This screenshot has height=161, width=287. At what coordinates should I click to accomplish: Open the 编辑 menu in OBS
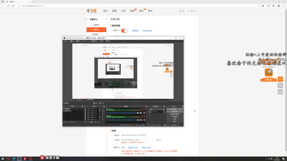(71, 41)
